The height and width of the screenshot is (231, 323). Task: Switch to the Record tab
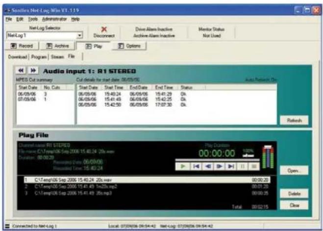[22, 46]
